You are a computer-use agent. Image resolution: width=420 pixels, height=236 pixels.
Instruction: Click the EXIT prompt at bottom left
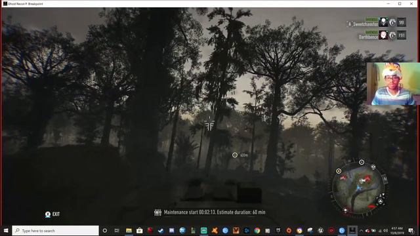(x=52, y=214)
